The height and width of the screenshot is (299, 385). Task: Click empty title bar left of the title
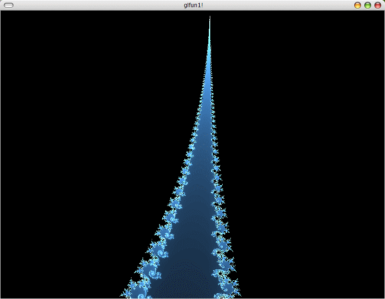coord(96,5)
